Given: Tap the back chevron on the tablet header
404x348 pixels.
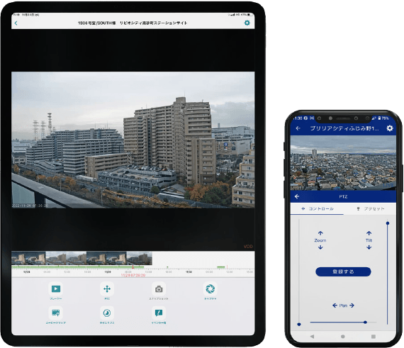Looking at the screenshot, I should click(x=16, y=23).
